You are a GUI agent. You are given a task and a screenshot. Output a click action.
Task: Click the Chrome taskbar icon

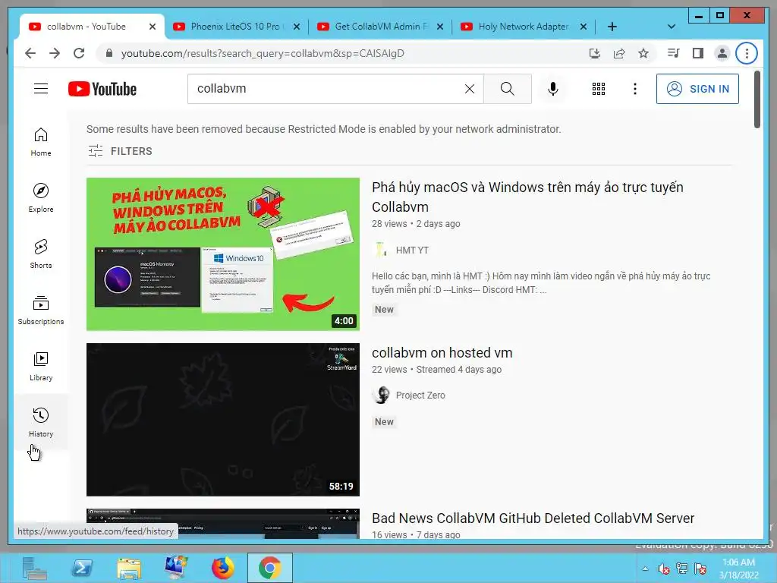pos(269,568)
